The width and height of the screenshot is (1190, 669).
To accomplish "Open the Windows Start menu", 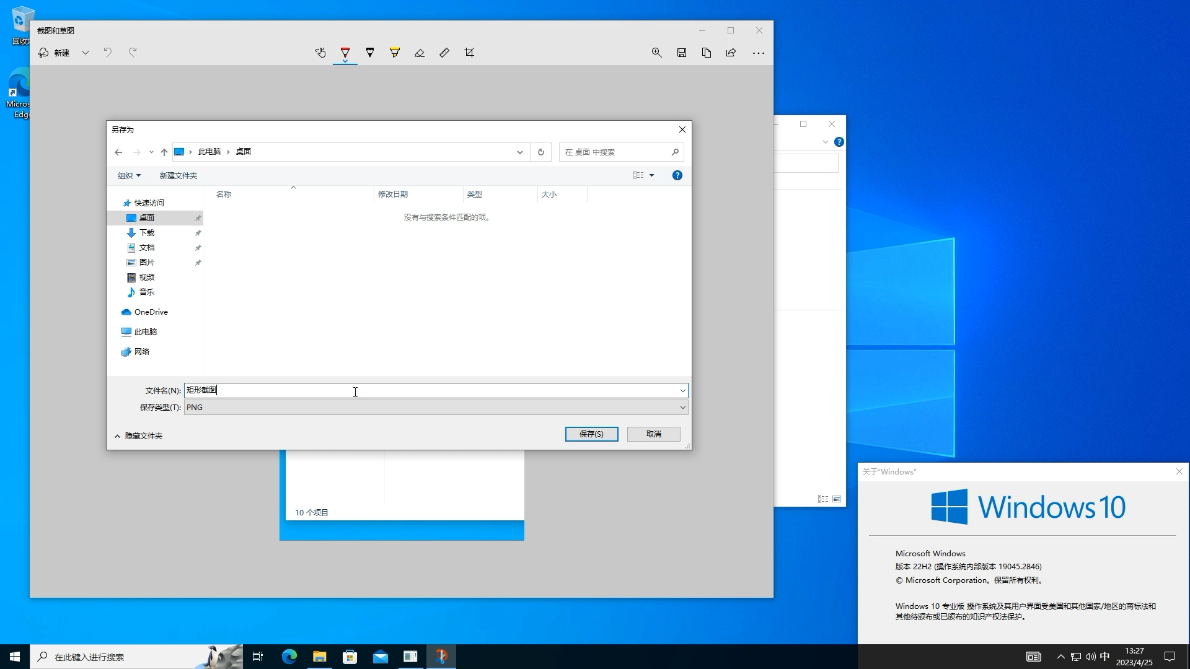I will [15, 657].
